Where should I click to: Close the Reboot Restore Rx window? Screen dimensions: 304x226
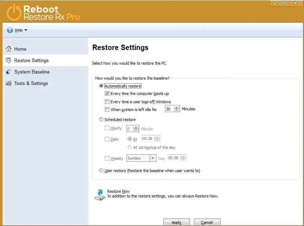click(x=296, y=3)
